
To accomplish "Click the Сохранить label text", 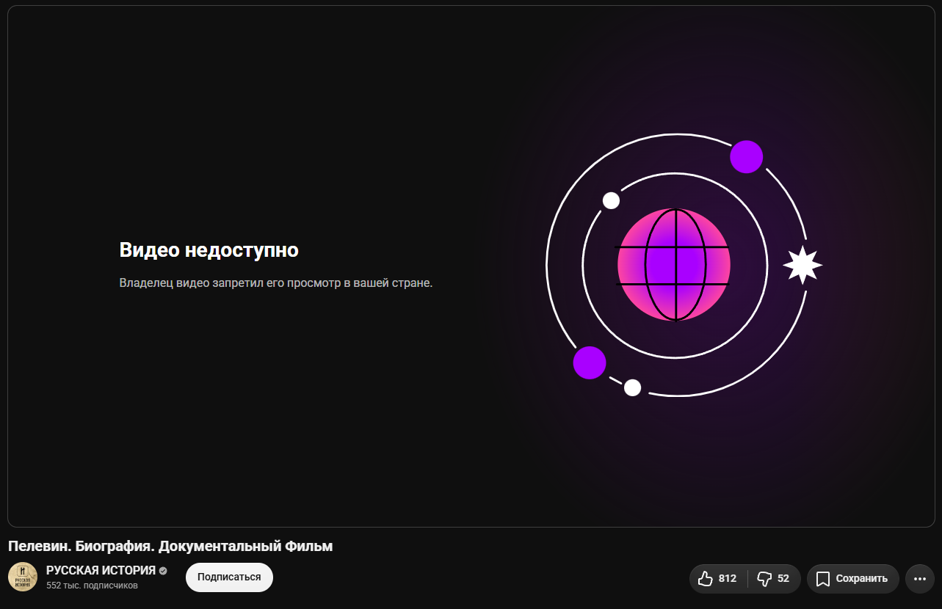I will (x=862, y=578).
